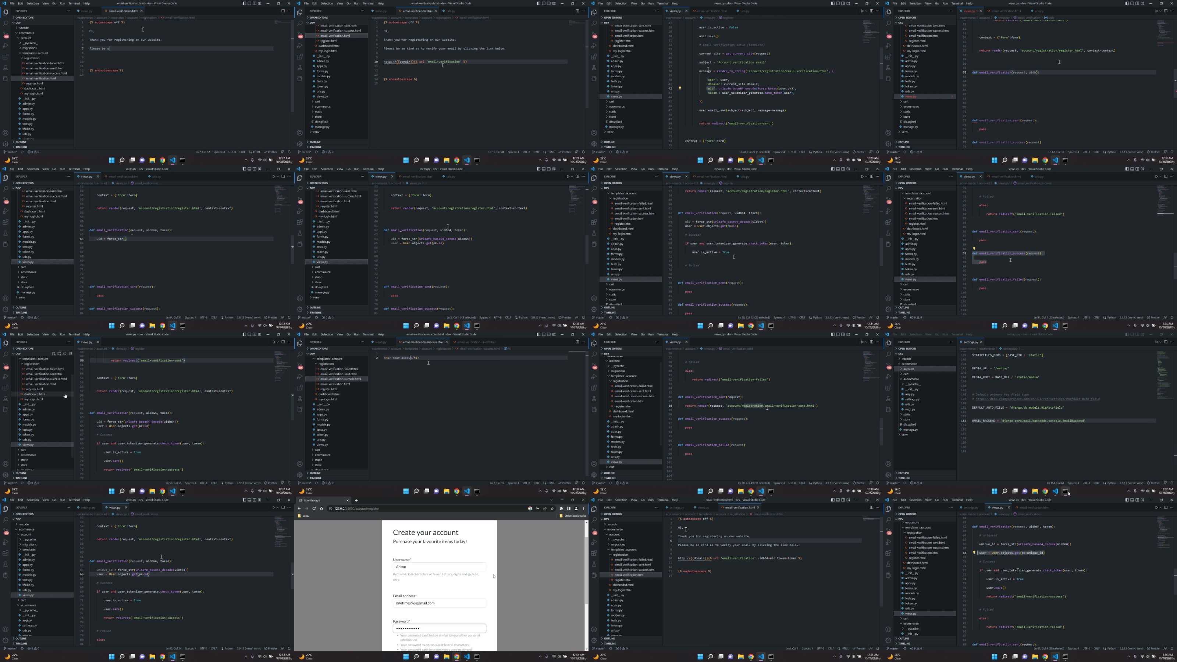Toggle the bottom panel layout icon
Screen dimensions: 1177x662
[249, 3]
